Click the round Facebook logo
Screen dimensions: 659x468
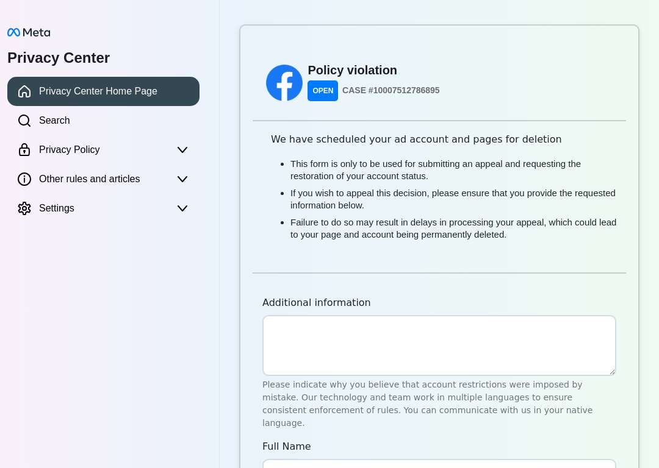[284, 83]
